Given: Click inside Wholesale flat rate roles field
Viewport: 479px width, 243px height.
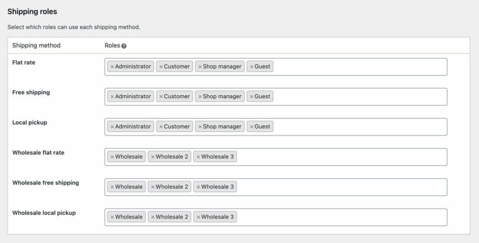Looking at the screenshot, I should click(x=339, y=157).
